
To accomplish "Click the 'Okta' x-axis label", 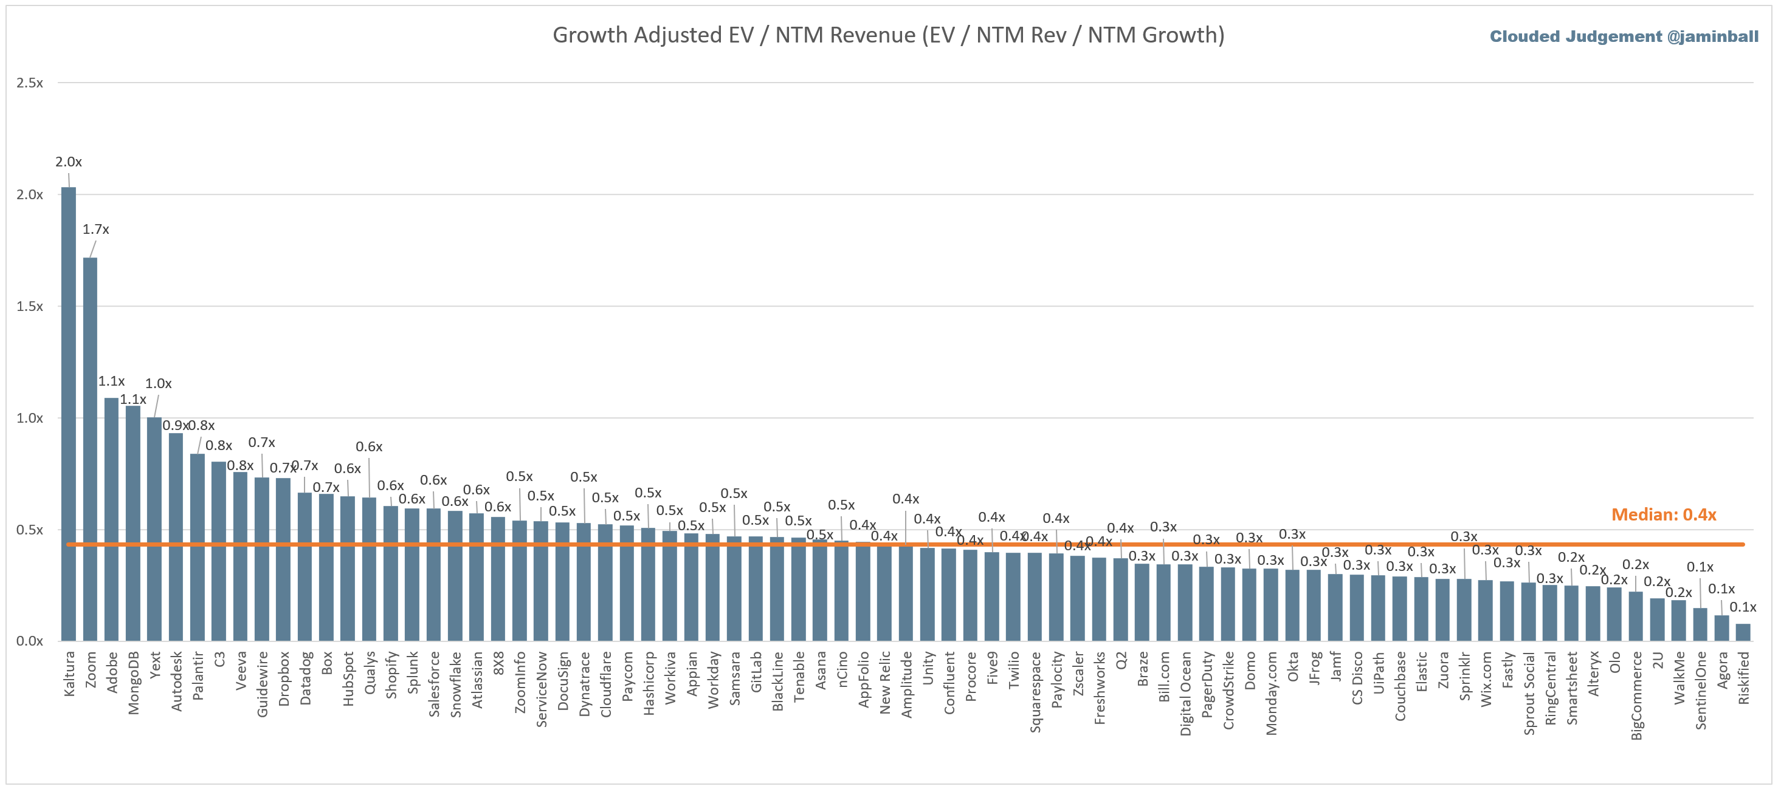I will pos(1292,667).
